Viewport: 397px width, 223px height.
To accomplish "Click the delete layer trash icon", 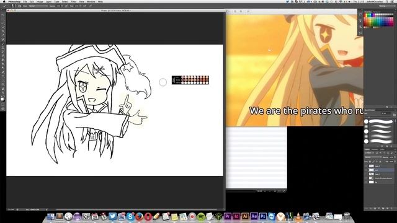I will (391, 209).
